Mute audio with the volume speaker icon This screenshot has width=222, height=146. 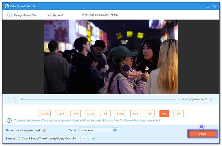[x=212, y=99]
